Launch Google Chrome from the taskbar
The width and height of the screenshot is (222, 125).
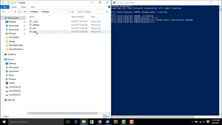pos(100,122)
